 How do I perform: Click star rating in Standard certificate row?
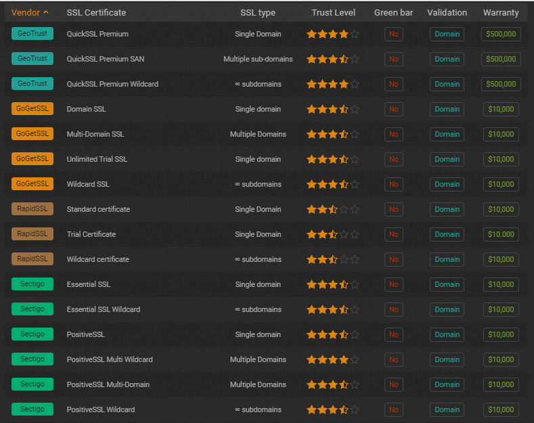coord(333,209)
